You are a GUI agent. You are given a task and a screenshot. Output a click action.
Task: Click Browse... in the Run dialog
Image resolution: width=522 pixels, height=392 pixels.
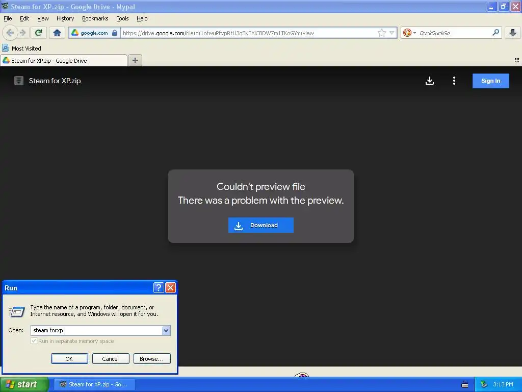tap(152, 359)
